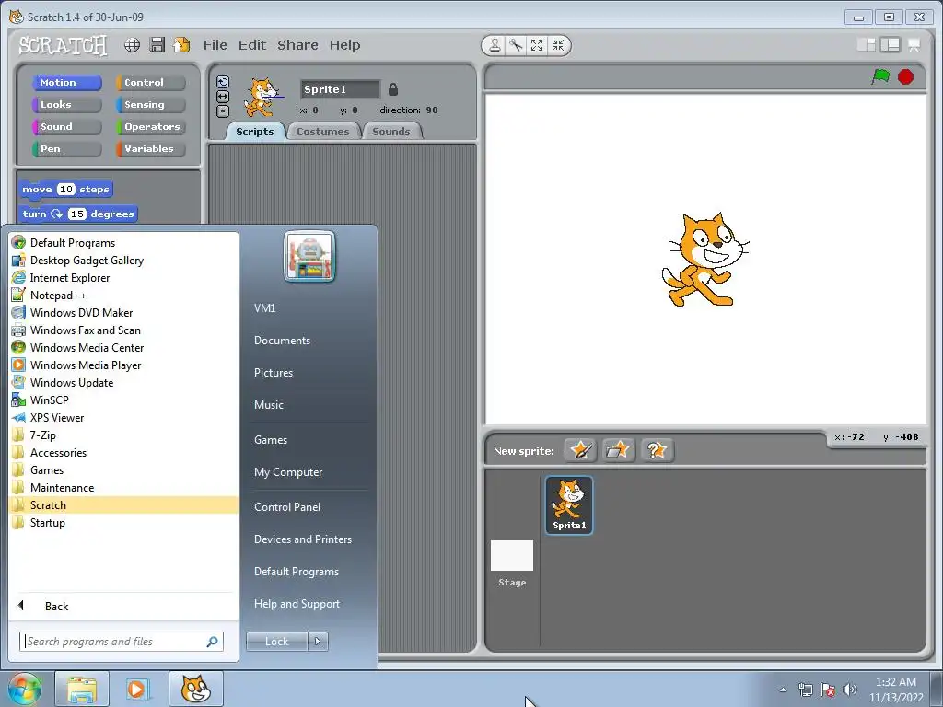Image resolution: width=943 pixels, height=707 pixels.
Task: Click the Windows Start orb
Action: (25, 689)
